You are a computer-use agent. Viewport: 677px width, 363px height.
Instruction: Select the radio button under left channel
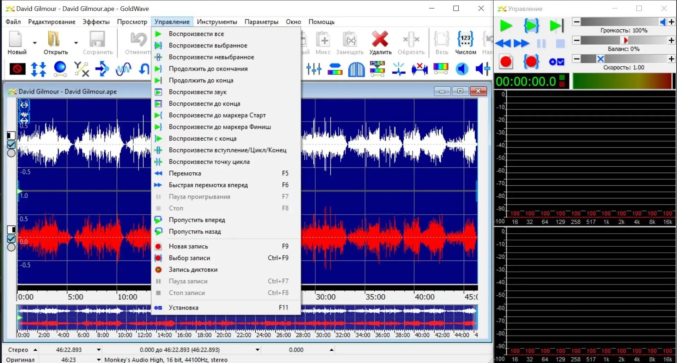point(11,153)
